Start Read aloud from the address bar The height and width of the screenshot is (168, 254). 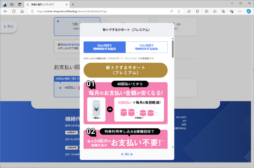pos(171,11)
